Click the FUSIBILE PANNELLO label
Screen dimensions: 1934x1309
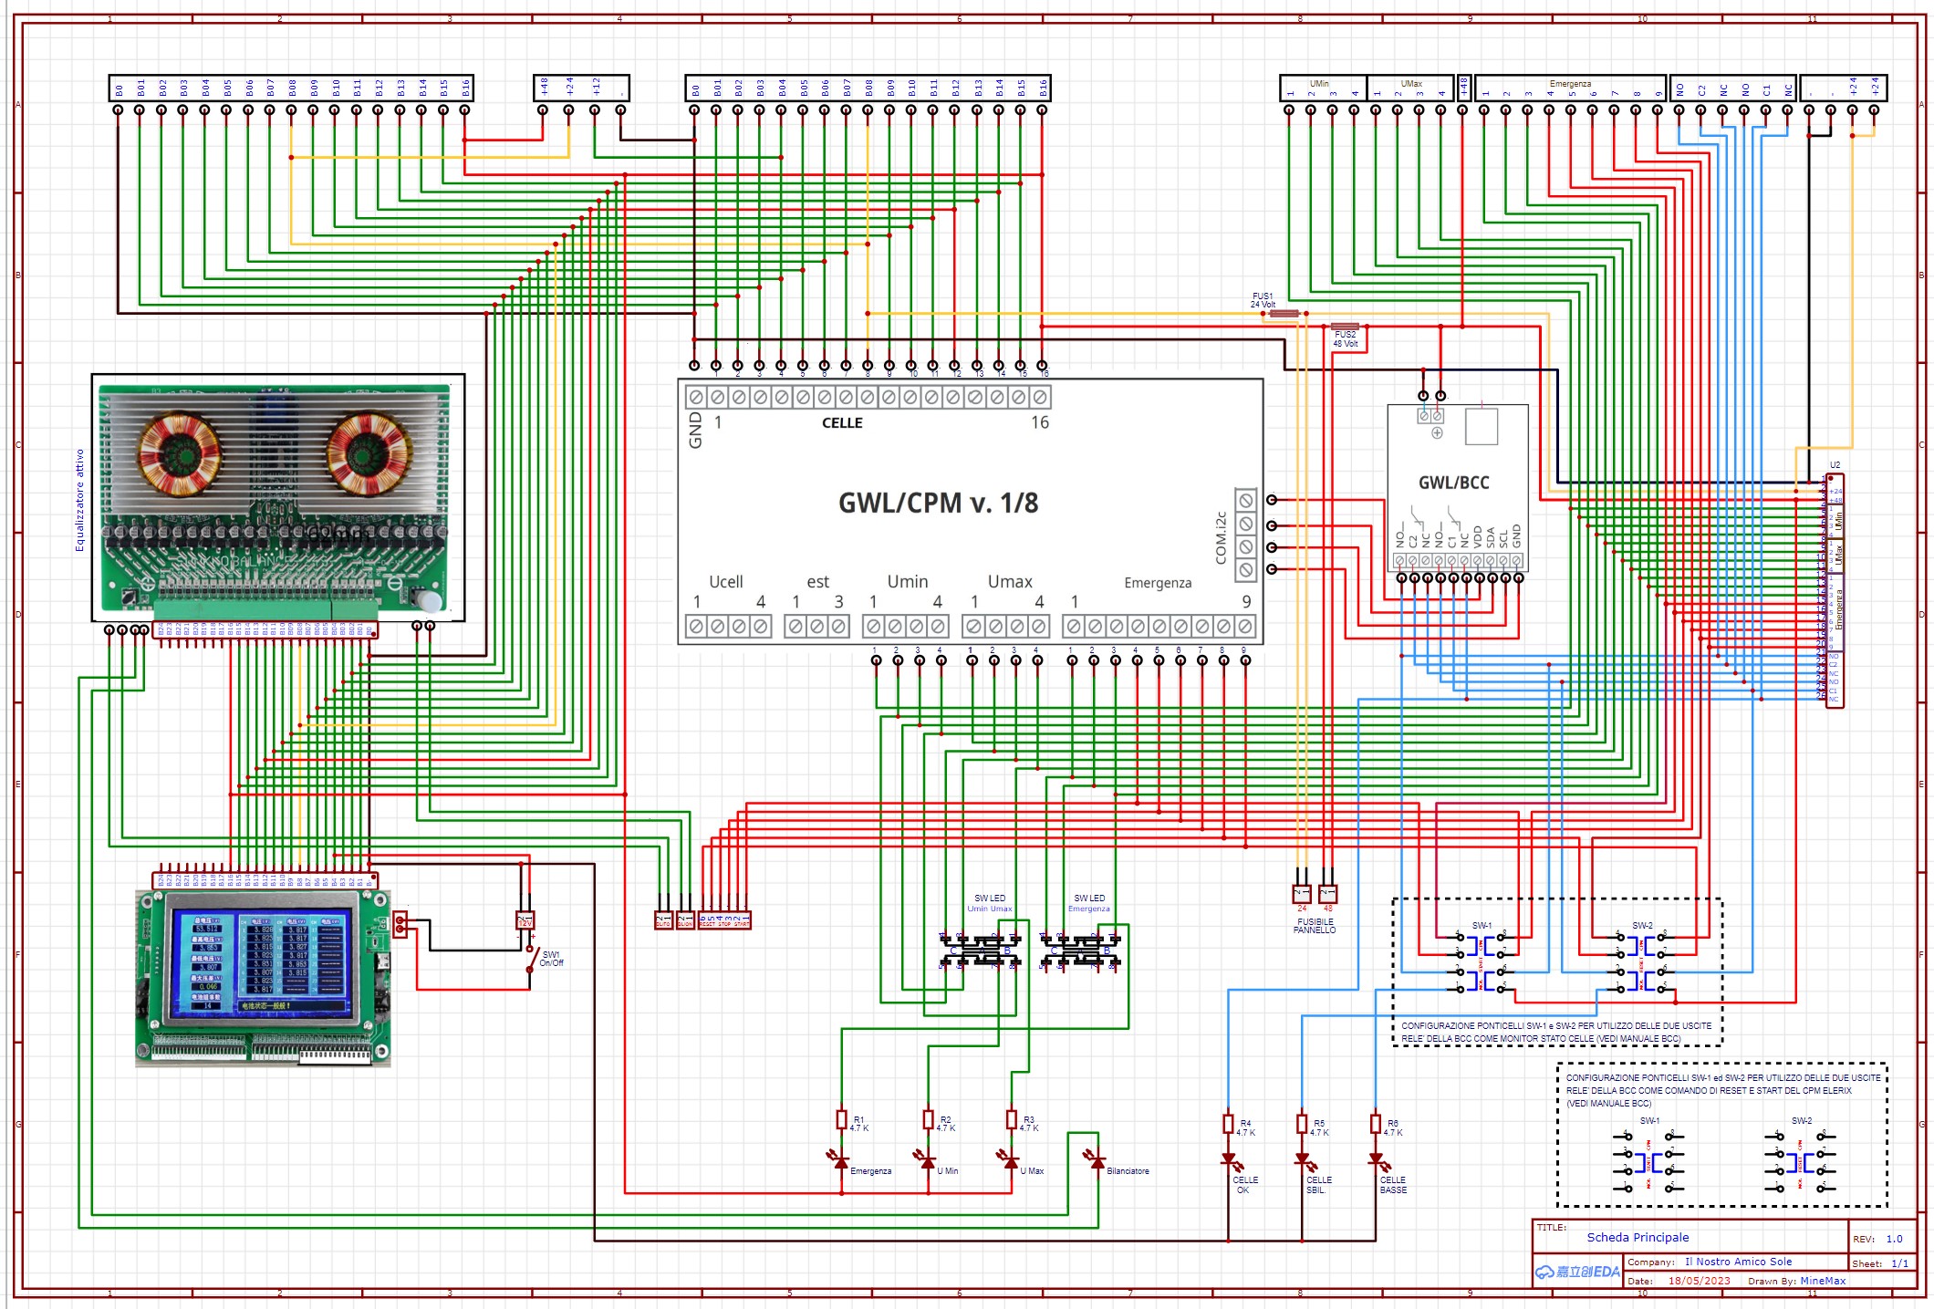click(x=1314, y=926)
